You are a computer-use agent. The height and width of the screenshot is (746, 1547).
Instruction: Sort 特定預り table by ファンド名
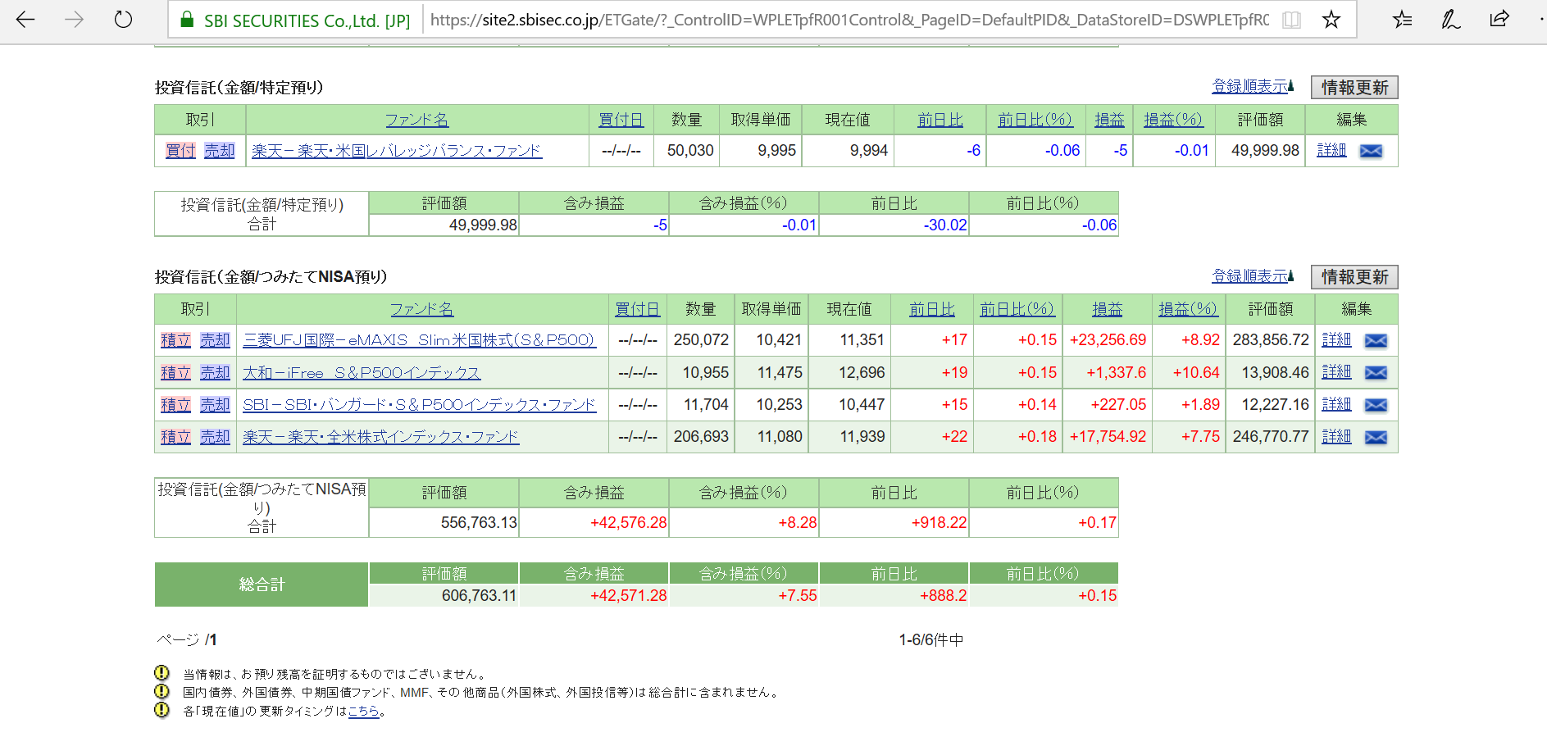(x=417, y=120)
